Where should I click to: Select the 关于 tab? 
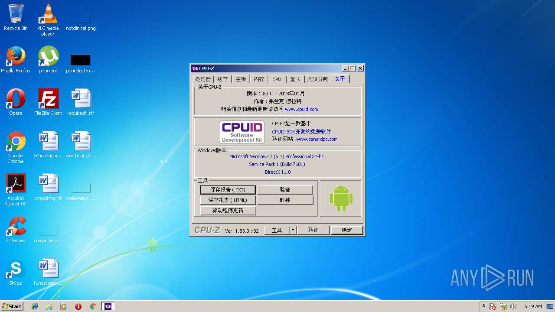(340, 78)
